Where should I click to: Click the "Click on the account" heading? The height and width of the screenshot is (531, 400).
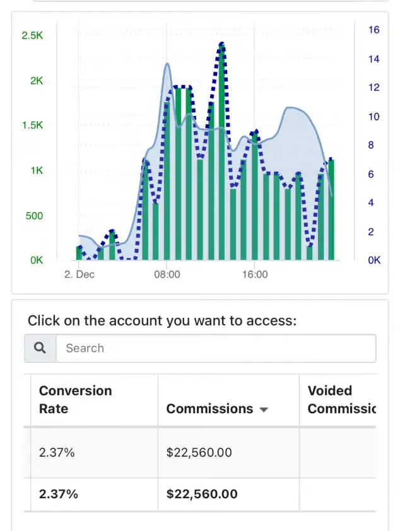point(162,320)
